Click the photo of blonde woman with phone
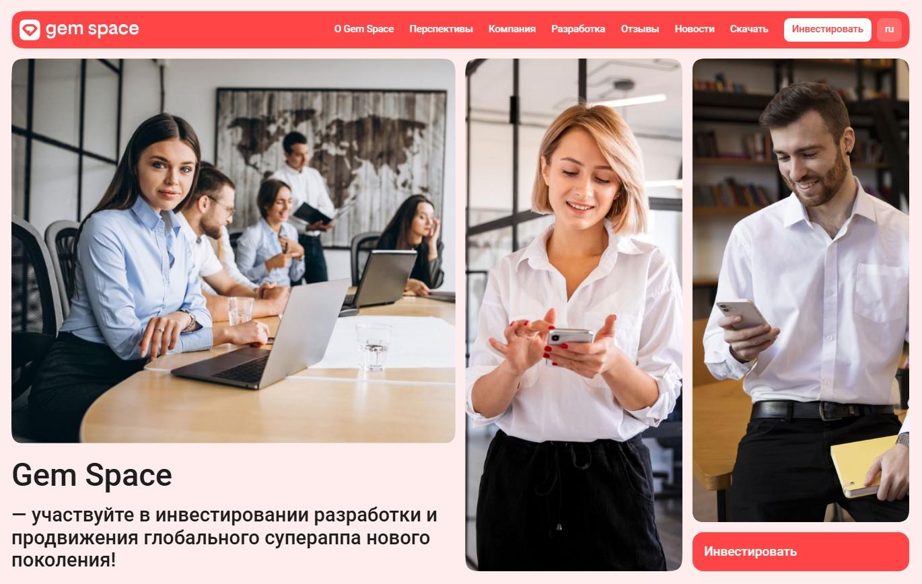 click(573, 314)
